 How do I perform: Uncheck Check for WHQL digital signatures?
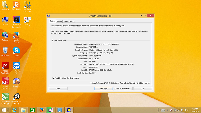click(53, 78)
